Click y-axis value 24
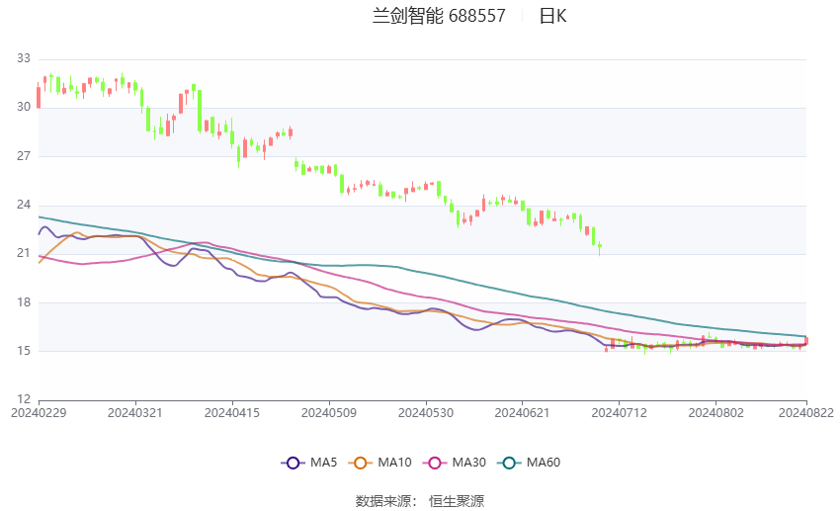 click(x=24, y=205)
